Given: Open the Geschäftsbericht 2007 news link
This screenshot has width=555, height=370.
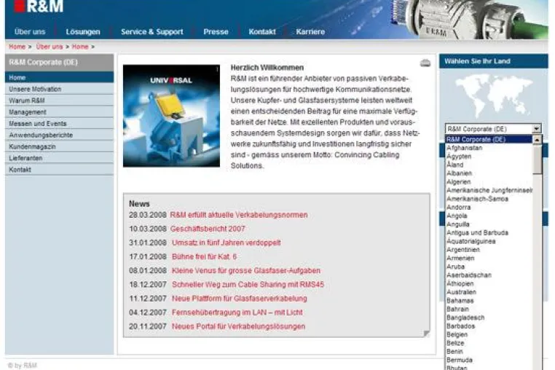Looking at the screenshot, I should coord(208,229).
